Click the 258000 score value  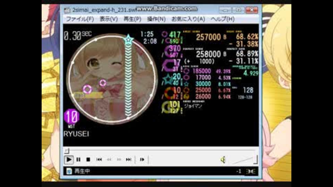208,54
